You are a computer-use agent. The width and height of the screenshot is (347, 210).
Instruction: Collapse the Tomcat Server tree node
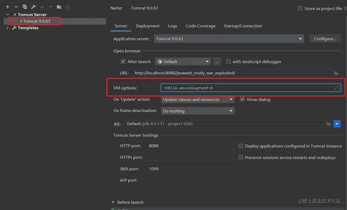click(x=8, y=15)
